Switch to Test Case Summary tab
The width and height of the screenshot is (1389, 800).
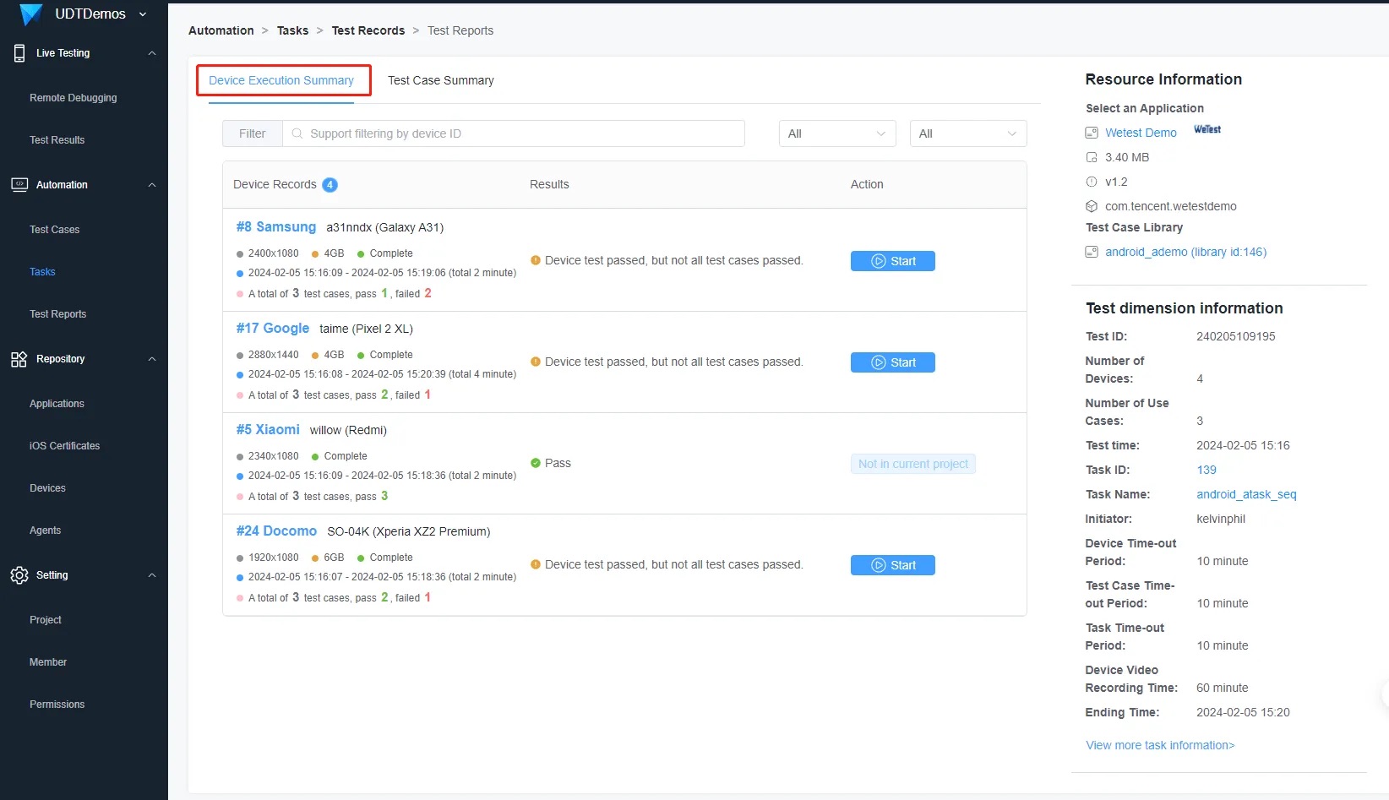(x=441, y=80)
